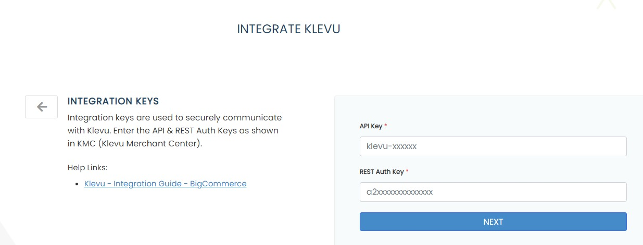
Task: Click the klevu-xxxxxx placeholder text
Action: [x=392, y=146]
